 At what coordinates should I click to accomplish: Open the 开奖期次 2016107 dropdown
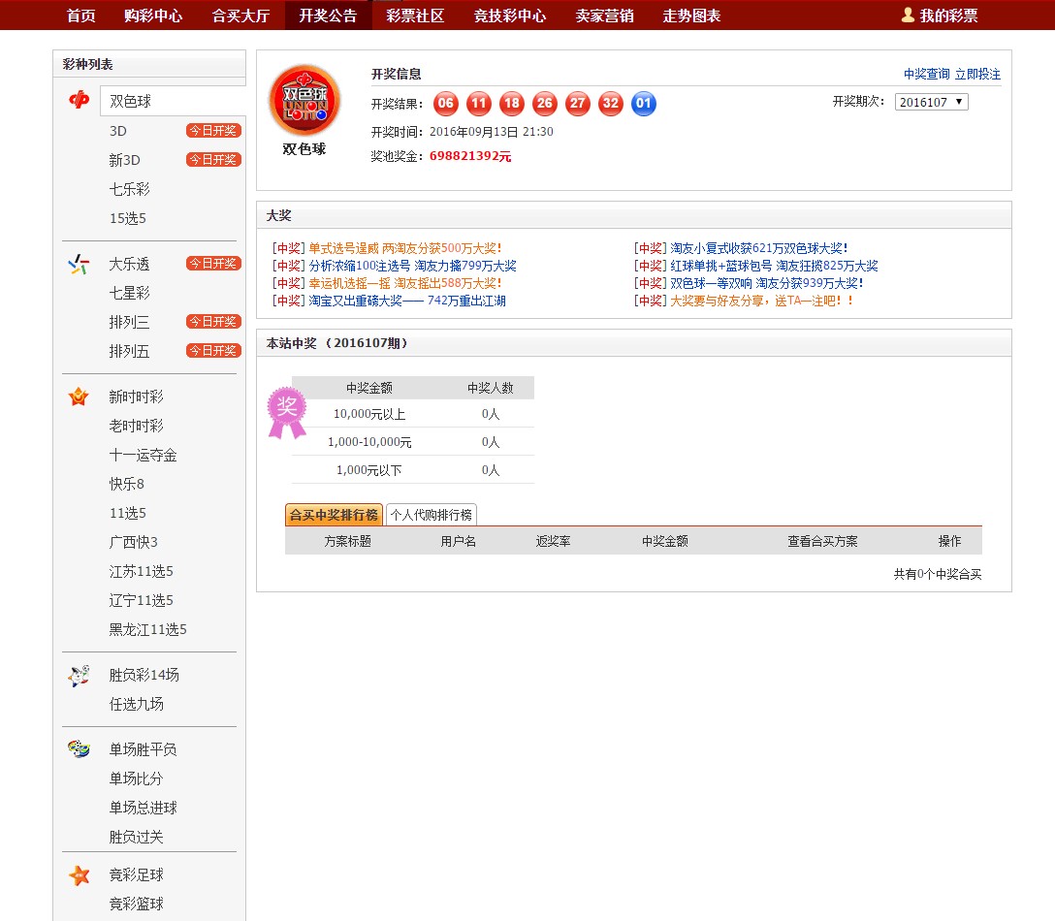pyautogui.click(x=931, y=102)
